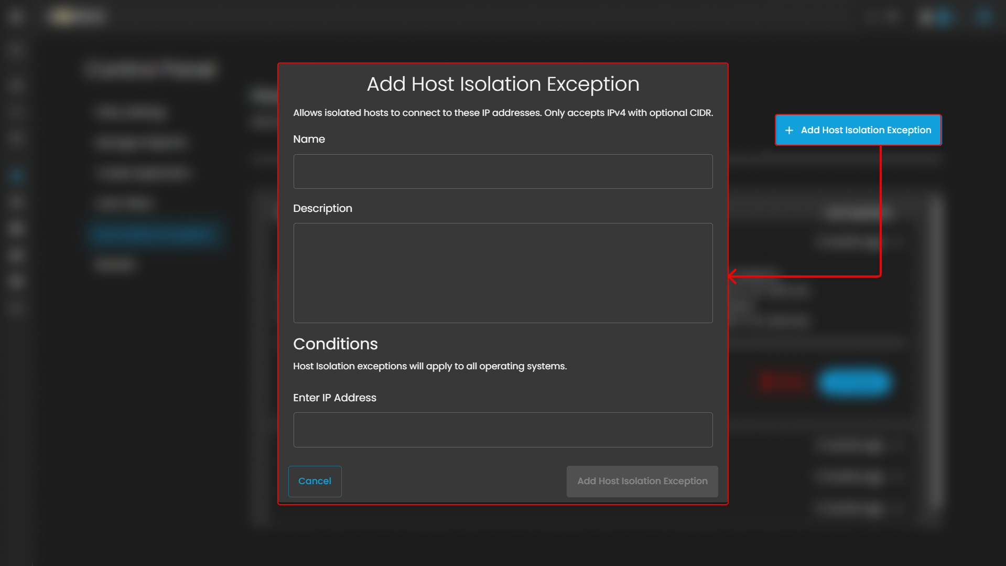The width and height of the screenshot is (1006, 566).
Task: Open the last item below the highlighted menu entry
Action: [x=115, y=264]
